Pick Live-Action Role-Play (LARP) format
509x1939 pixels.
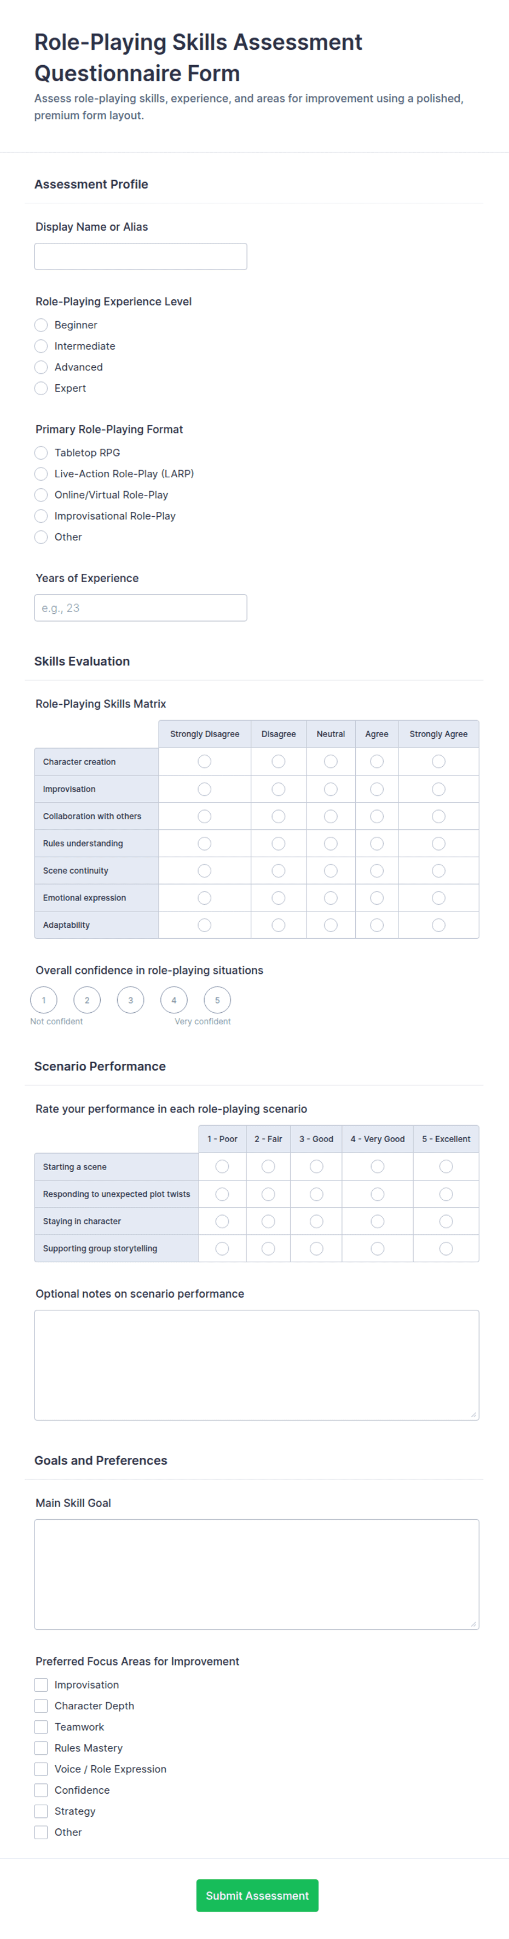(42, 474)
